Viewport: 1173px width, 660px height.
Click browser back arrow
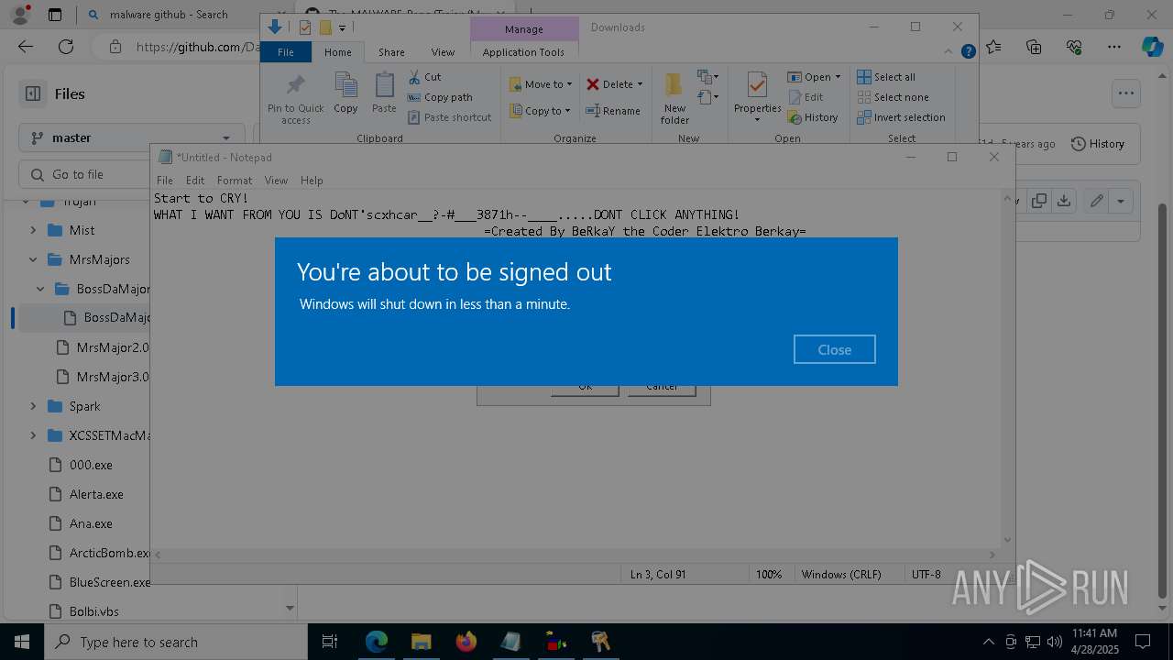[x=26, y=47]
